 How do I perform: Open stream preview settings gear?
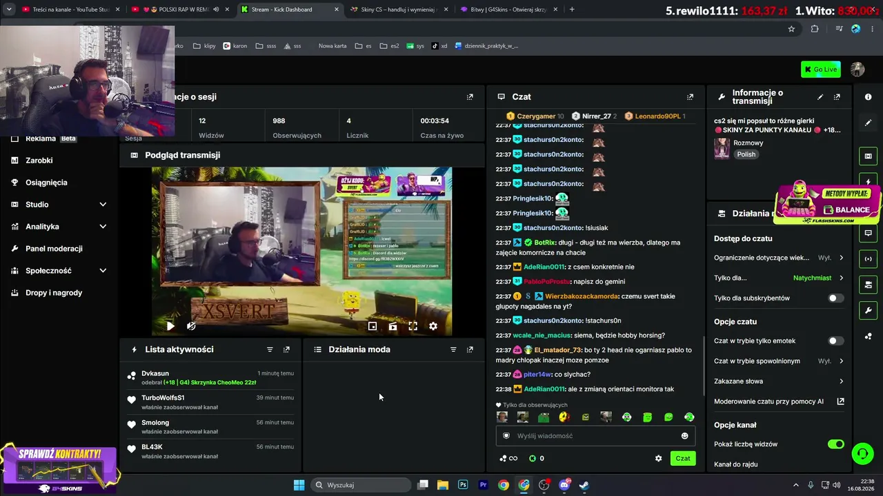433,326
